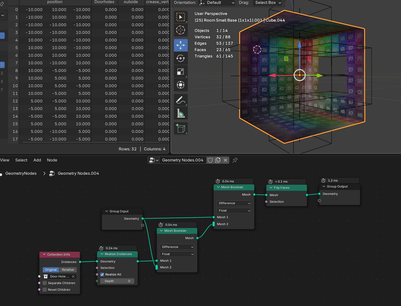401x306 pixels.
Task: Collapse the Group Input node
Action: (107, 211)
